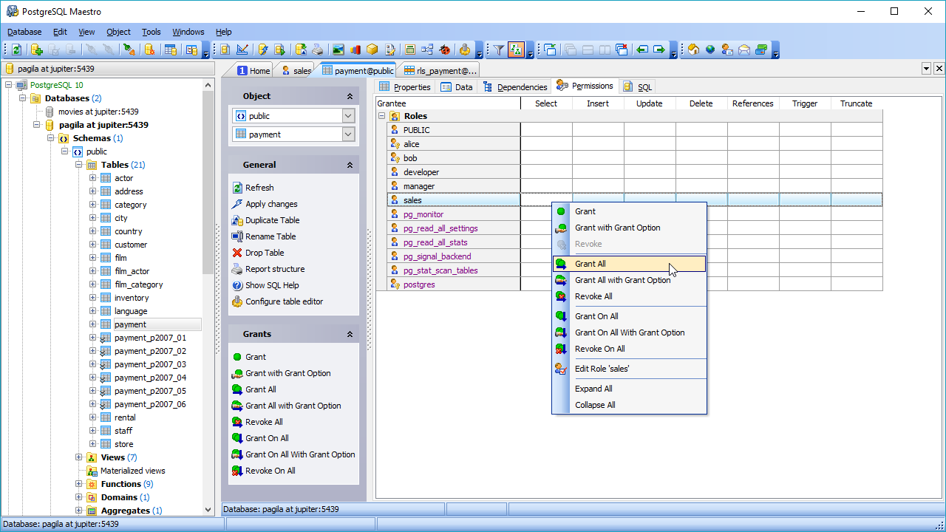Click the Refresh icon in General panel
The height and width of the screenshot is (532, 946).
[237, 188]
